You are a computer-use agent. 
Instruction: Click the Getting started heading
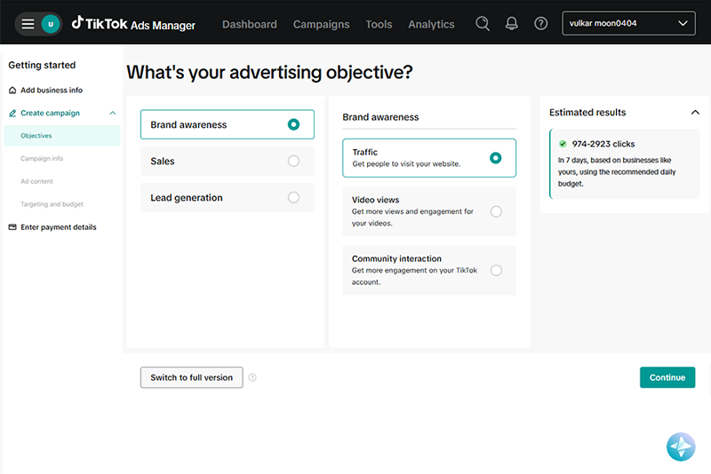42,65
